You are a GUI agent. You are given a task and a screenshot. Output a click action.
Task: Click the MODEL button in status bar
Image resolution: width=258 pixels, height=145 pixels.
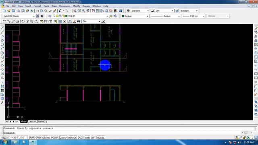(x=100, y=138)
